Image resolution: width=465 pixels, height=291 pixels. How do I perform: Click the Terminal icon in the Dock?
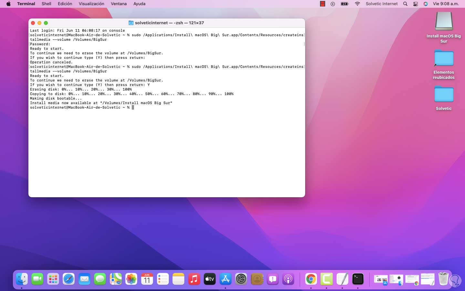click(358, 279)
